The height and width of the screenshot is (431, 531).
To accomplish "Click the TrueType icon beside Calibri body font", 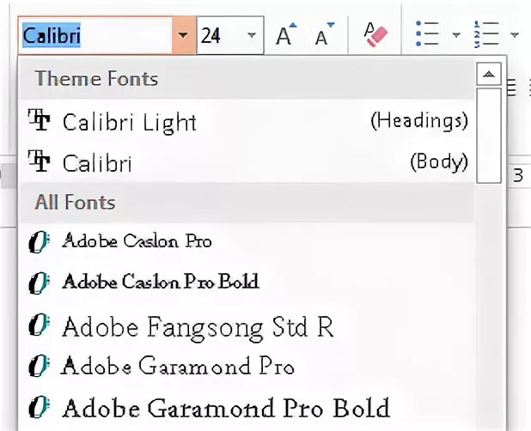I will [x=40, y=161].
